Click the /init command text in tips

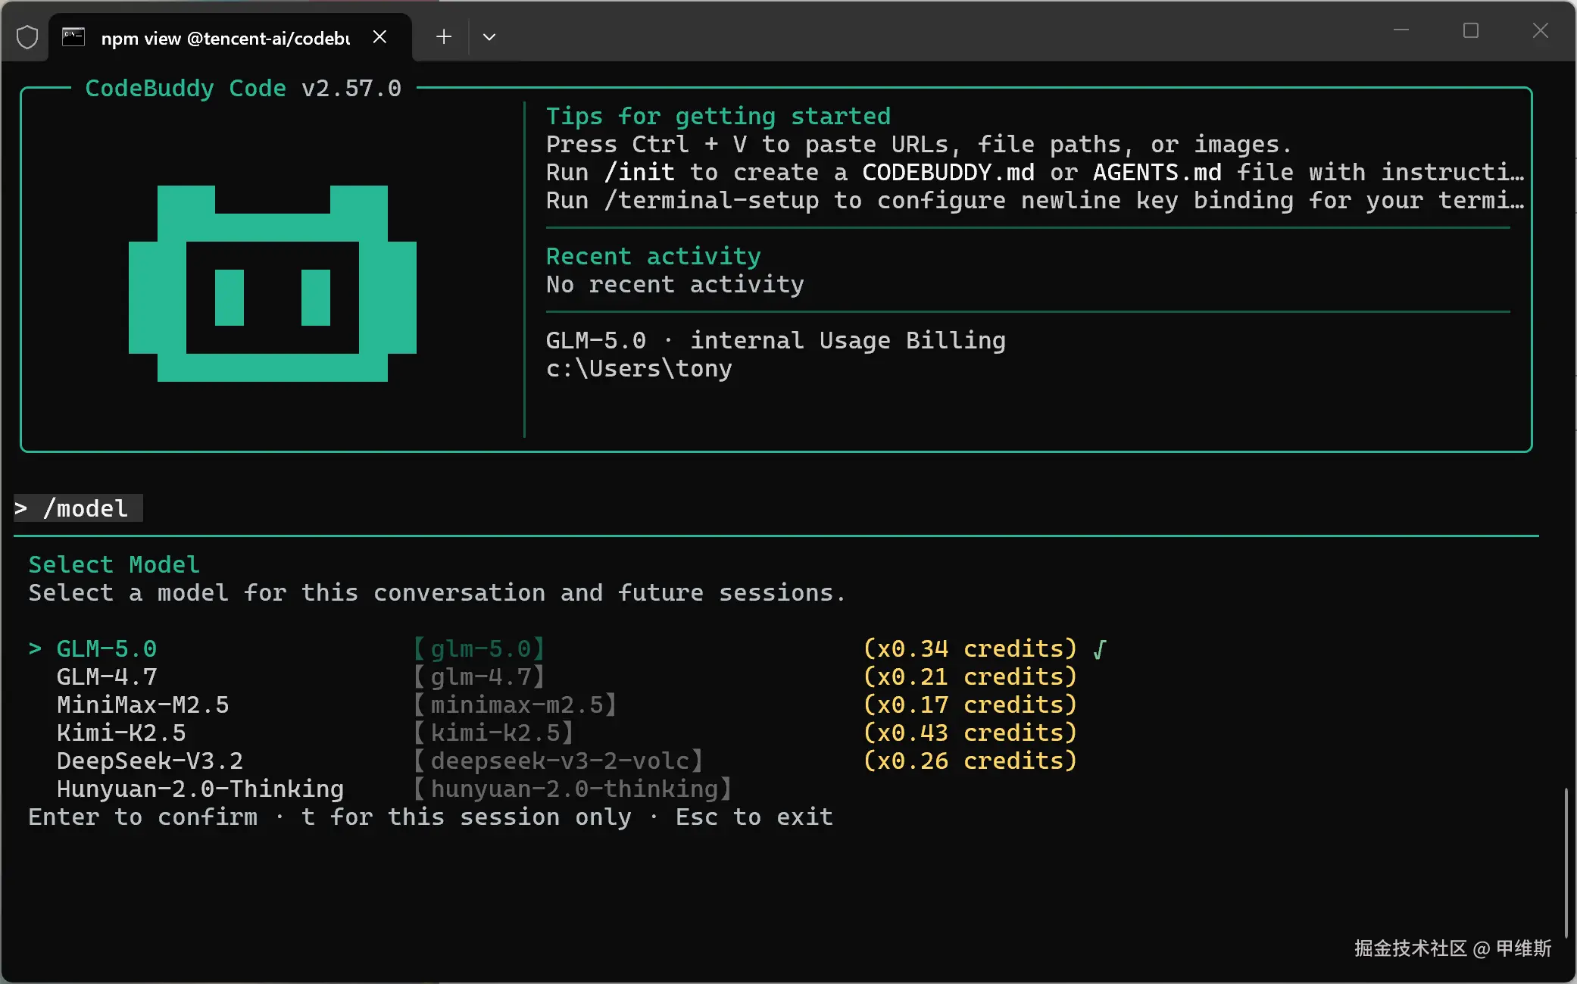pyautogui.click(x=639, y=173)
